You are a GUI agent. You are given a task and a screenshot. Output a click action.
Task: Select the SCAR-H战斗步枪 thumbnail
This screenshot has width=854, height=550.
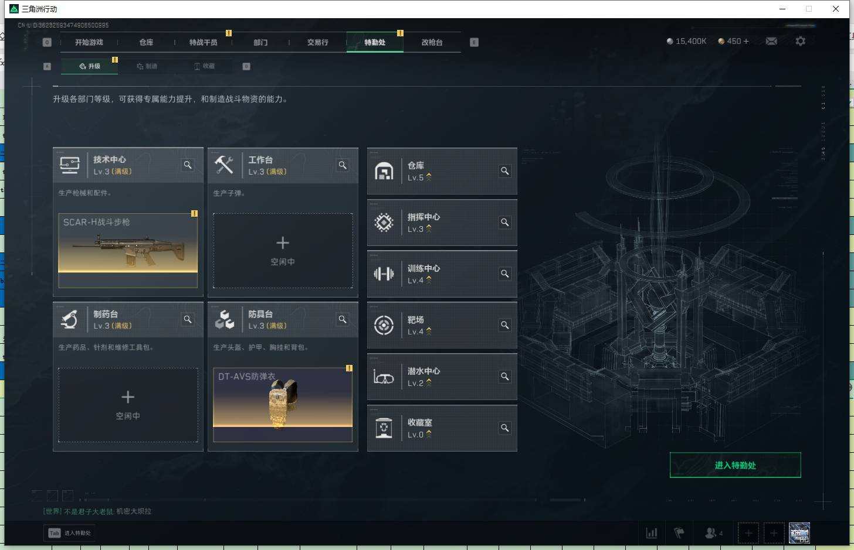click(x=127, y=249)
